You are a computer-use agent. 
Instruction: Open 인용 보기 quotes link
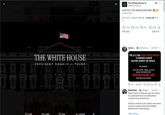pyautogui.click(x=156, y=31)
